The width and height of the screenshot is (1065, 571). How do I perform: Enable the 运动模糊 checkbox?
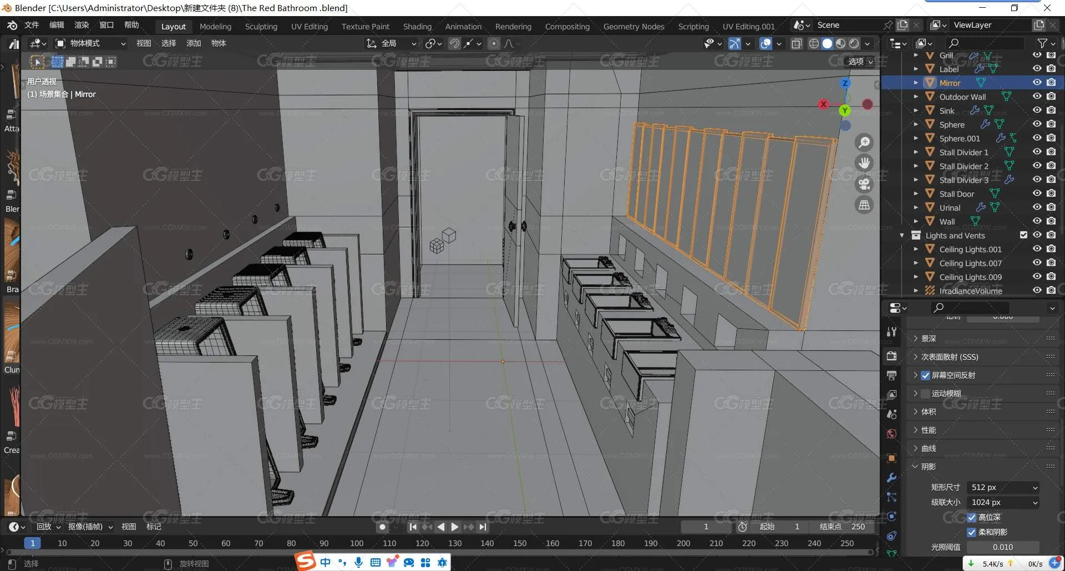click(925, 394)
